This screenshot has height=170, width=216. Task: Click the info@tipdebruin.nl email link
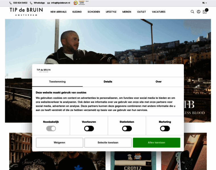61,3
